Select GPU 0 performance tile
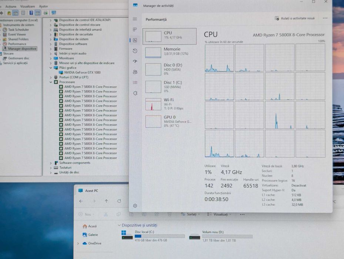The width and height of the screenshot is (344, 259). (170, 121)
